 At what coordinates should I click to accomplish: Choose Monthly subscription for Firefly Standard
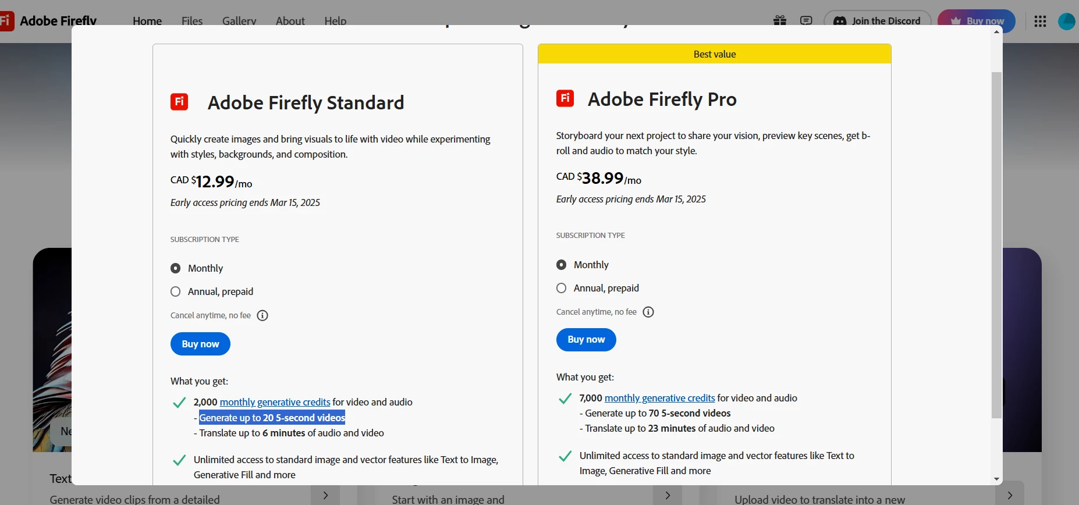176,268
